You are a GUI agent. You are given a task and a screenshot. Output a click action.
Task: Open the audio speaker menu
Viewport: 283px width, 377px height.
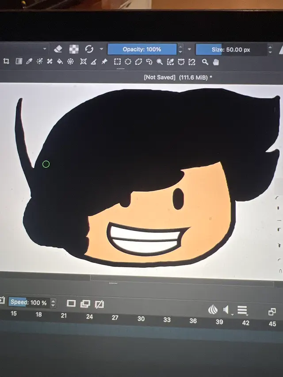click(x=227, y=310)
